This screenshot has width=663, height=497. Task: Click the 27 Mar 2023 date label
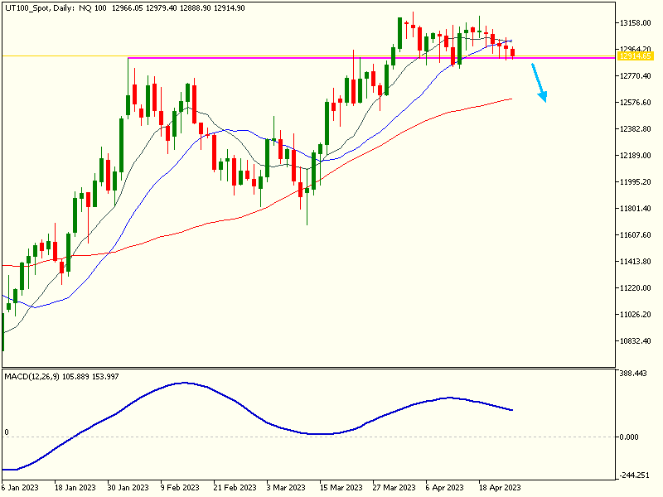tap(393, 488)
